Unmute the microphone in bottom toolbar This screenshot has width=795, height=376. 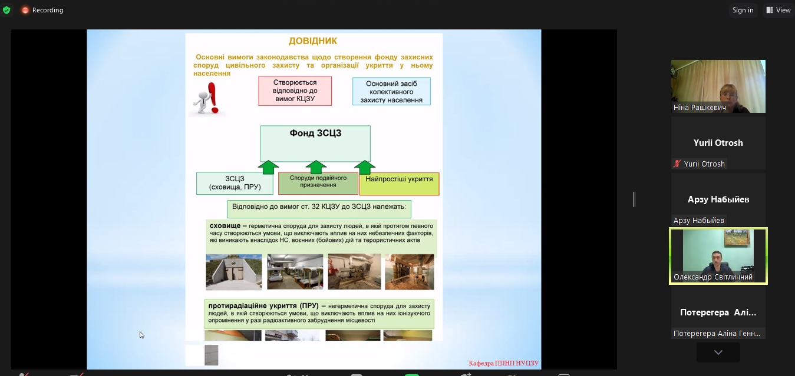coord(24,374)
